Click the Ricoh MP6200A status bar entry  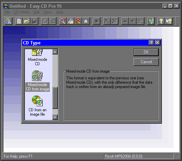click(139, 156)
